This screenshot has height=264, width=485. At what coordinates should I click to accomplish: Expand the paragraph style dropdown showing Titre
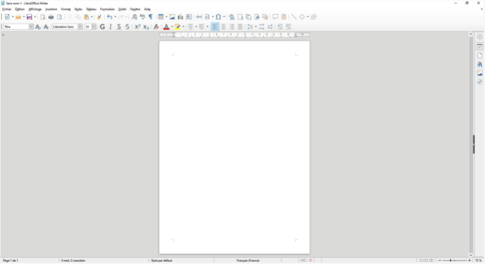click(x=31, y=26)
